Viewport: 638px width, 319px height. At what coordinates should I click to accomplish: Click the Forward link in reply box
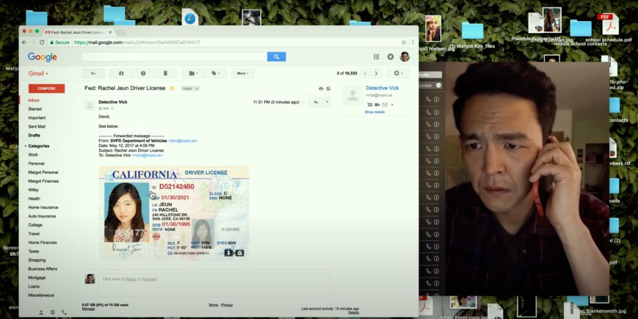[149, 279]
